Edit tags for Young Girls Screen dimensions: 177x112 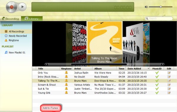(x=169, y=93)
